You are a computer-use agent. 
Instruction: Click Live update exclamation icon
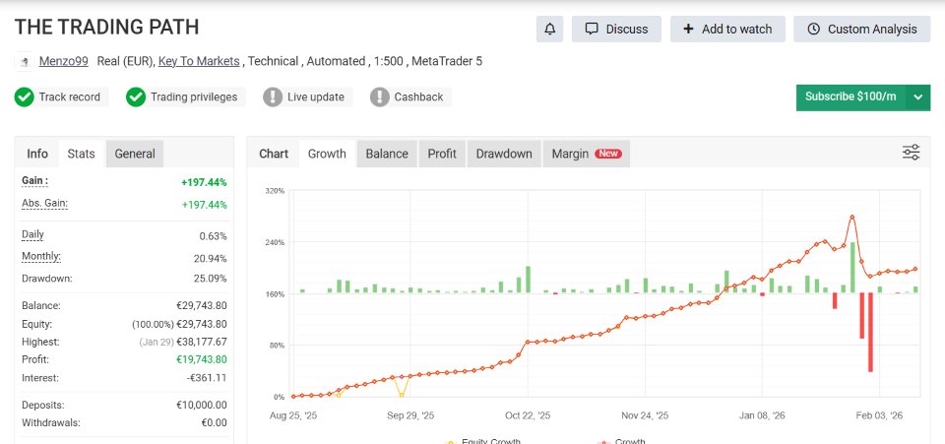(273, 97)
